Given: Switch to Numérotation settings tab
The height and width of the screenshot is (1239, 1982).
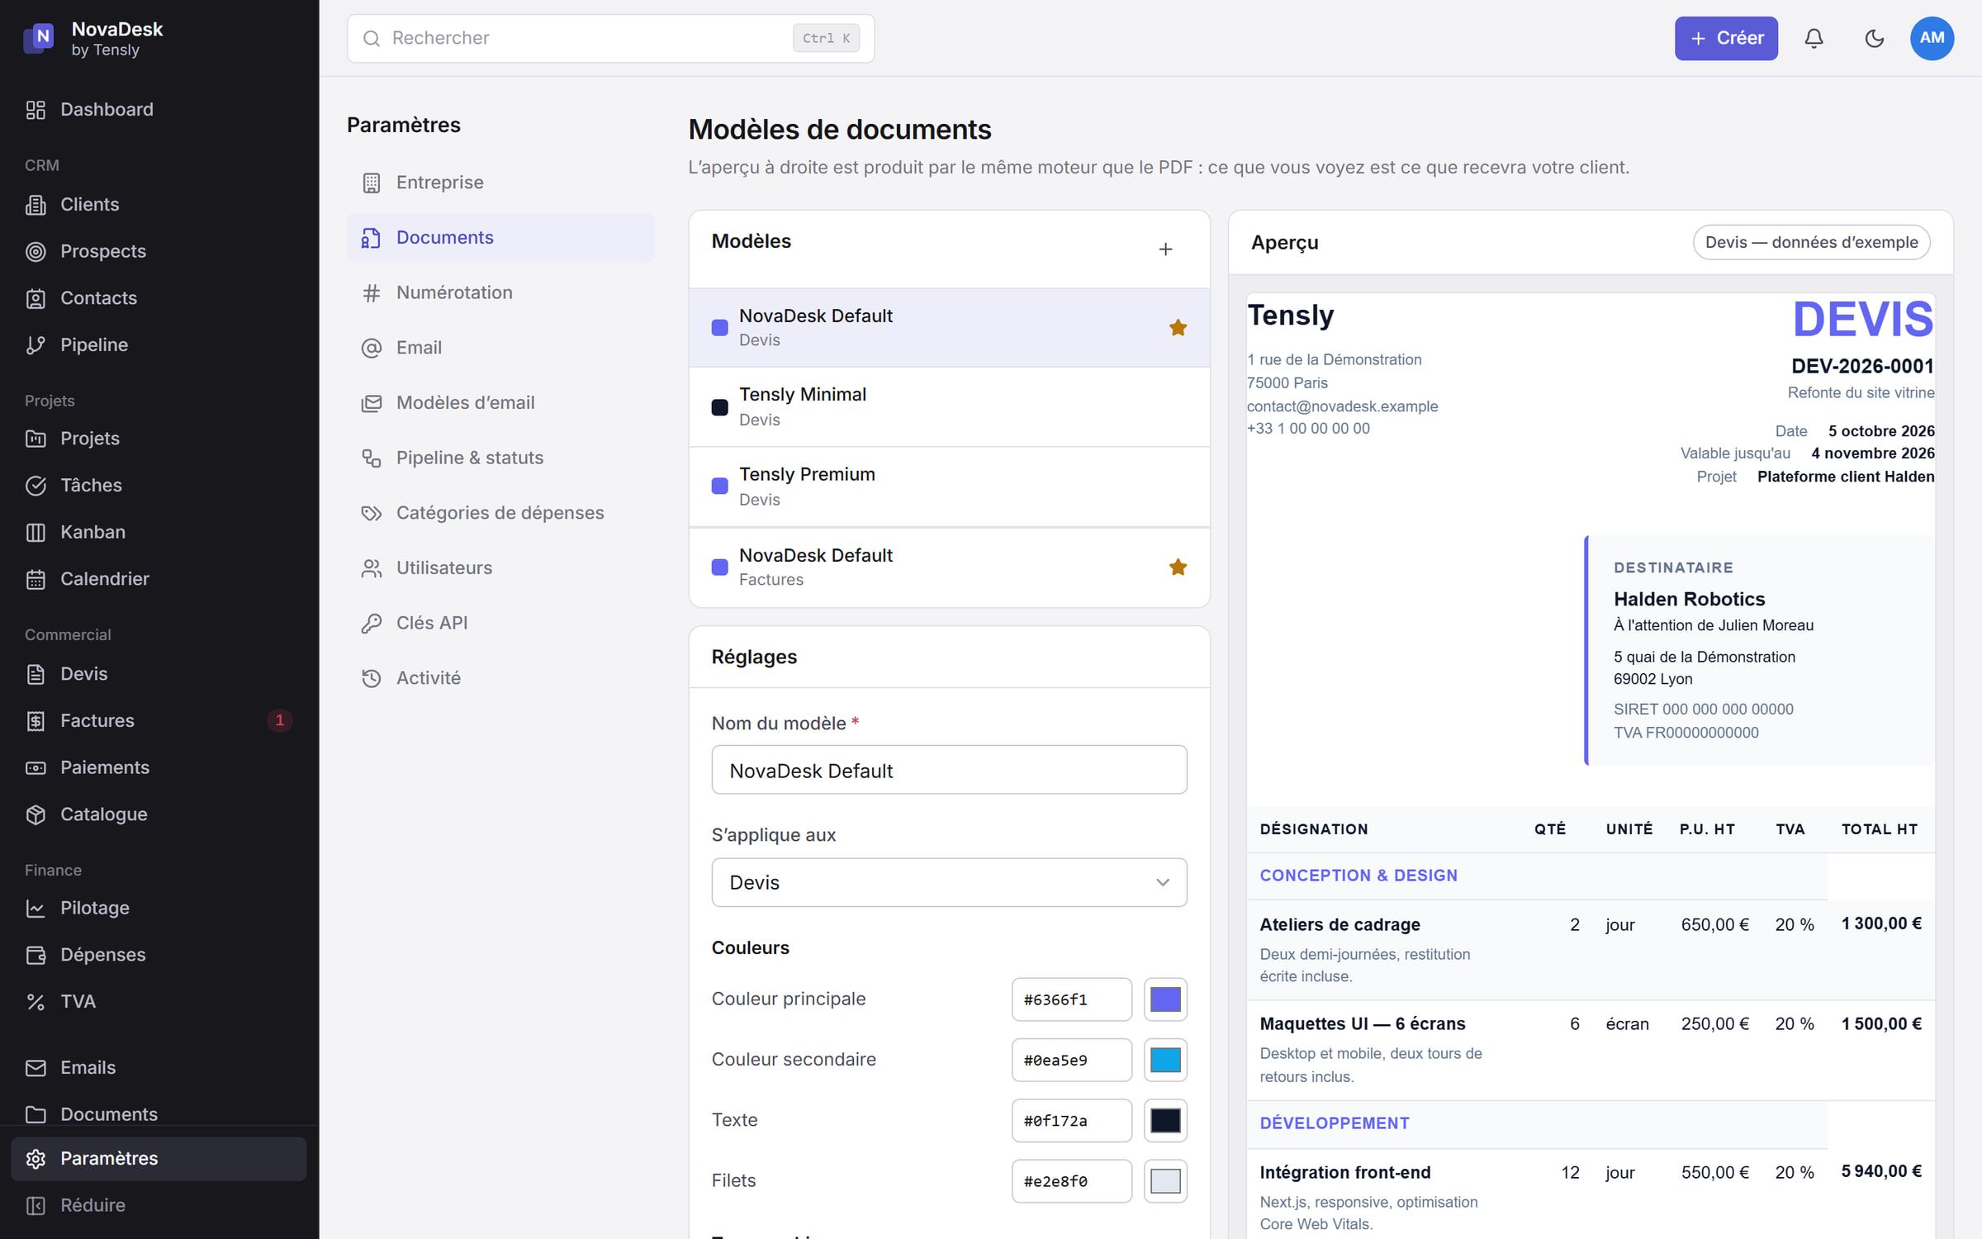Looking at the screenshot, I should click(500, 292).
